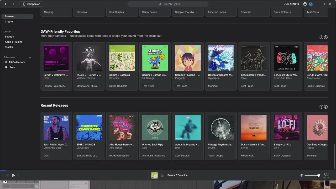
Task: Open Serum 2 90's Volume pack cover
Action: click(254, 58)
